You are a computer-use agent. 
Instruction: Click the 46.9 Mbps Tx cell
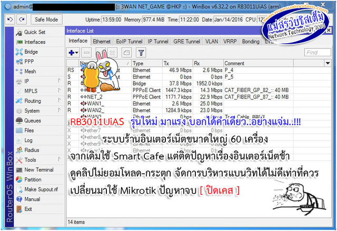point(177,70)
